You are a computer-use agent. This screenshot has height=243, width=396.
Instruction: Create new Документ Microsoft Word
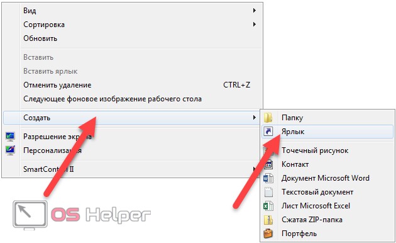click(327, 178)
